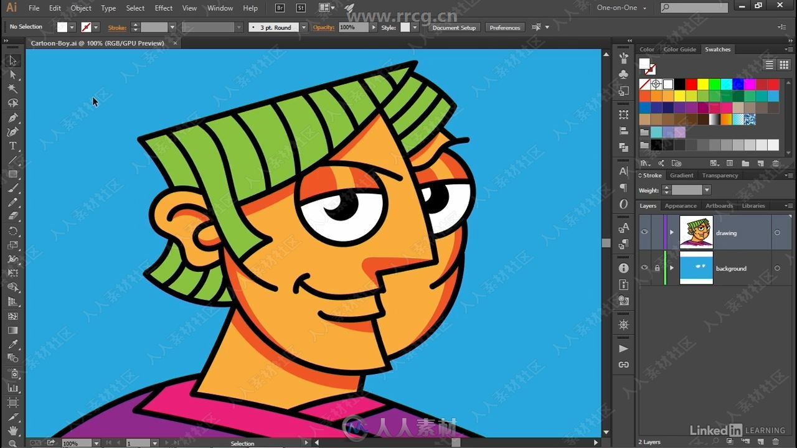Expand the background layer contents
This screenshot has width=797, height=448.
(671, 268)
